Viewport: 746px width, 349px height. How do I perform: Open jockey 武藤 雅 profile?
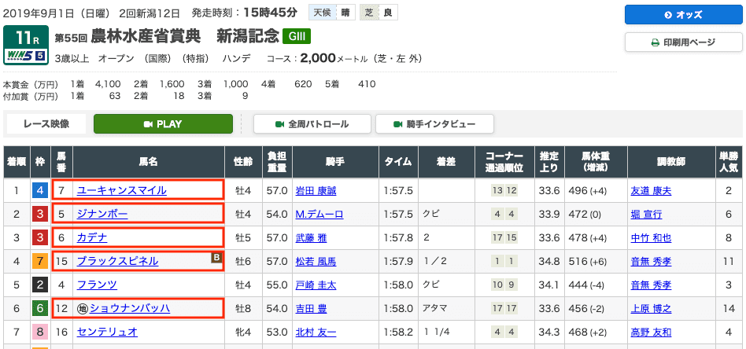pyautogui.click(x=311, y=237)
